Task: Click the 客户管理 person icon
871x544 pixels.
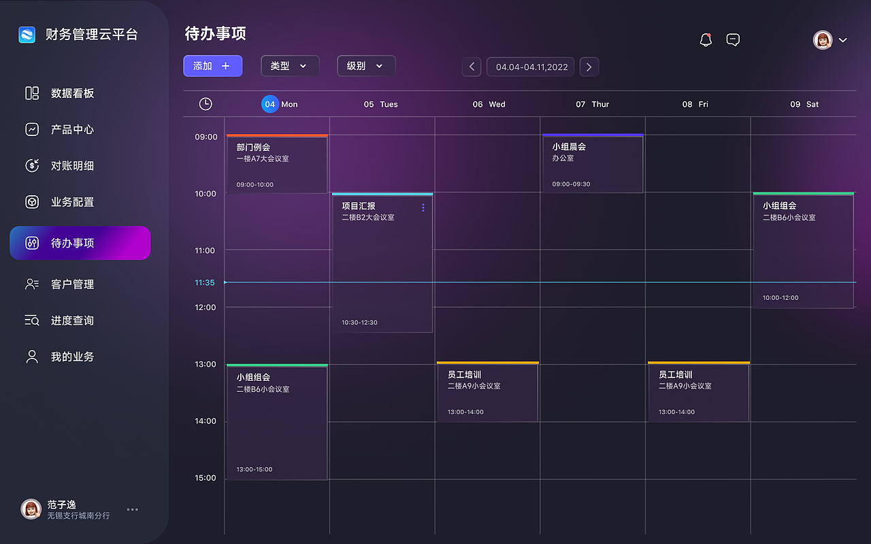Action: click(32, 284)
